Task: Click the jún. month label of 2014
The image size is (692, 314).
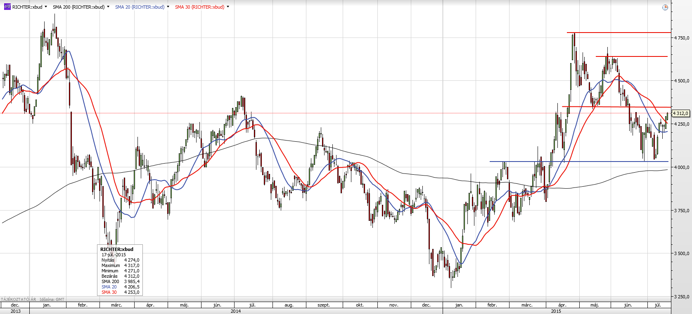Action: point(217,305)
